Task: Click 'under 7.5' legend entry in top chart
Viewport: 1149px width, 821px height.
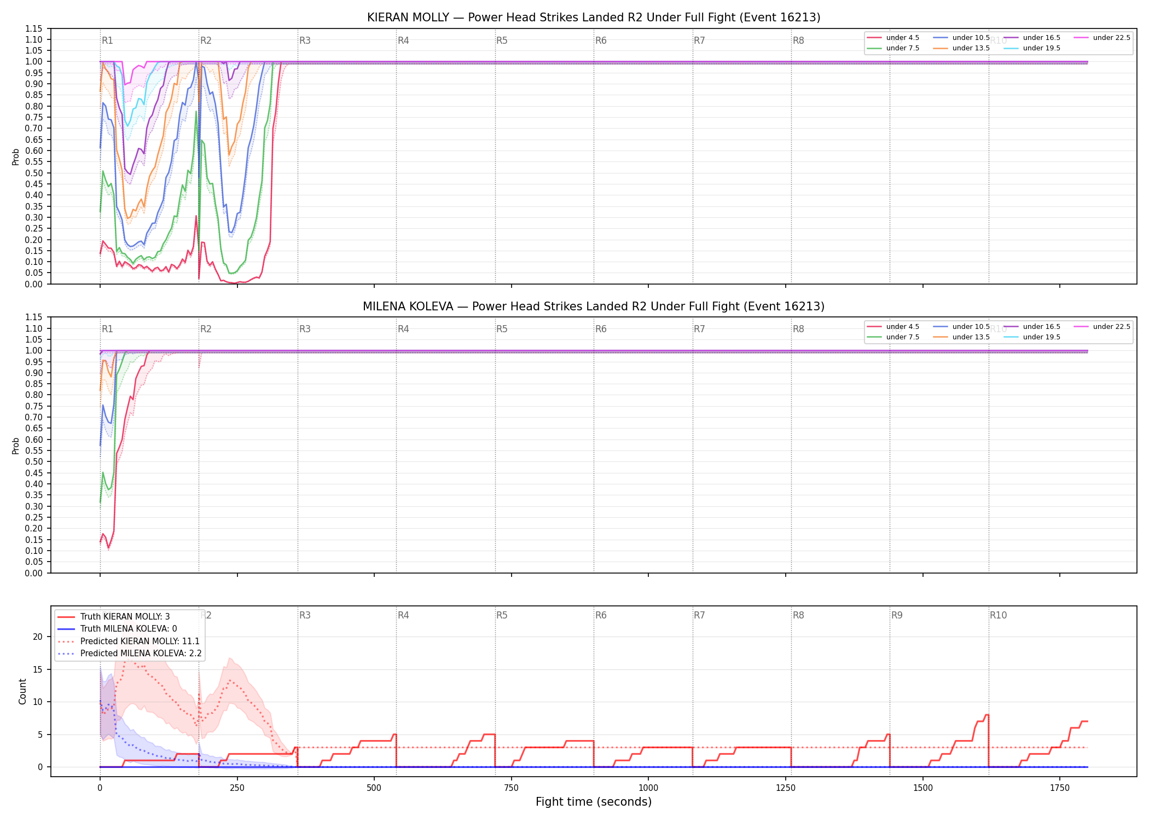Action: (893, 48)
